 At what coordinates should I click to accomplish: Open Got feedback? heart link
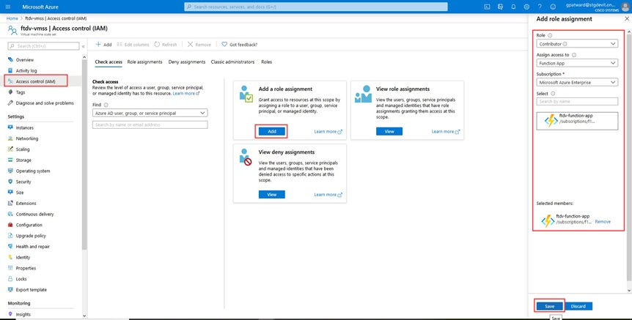pos(240,44)
